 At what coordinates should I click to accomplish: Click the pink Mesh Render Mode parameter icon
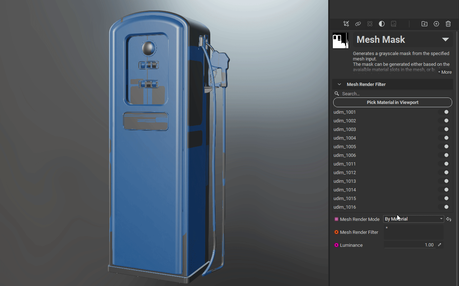336,219
